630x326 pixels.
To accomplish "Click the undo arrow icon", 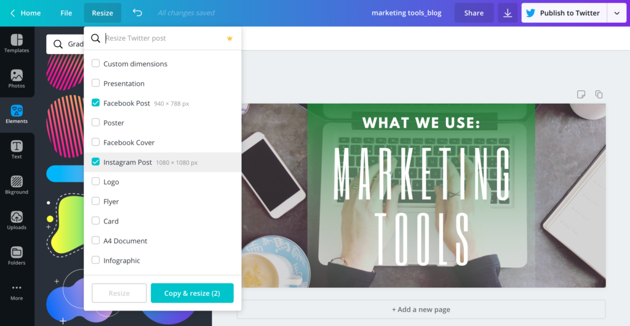I will [x=137, y=12].
